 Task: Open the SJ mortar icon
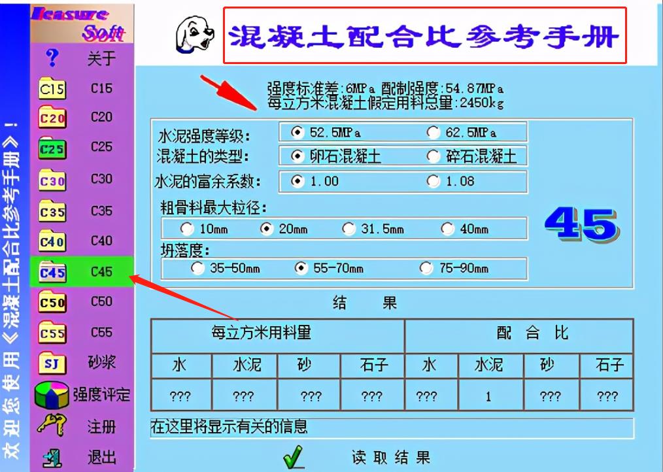(52, 362)
